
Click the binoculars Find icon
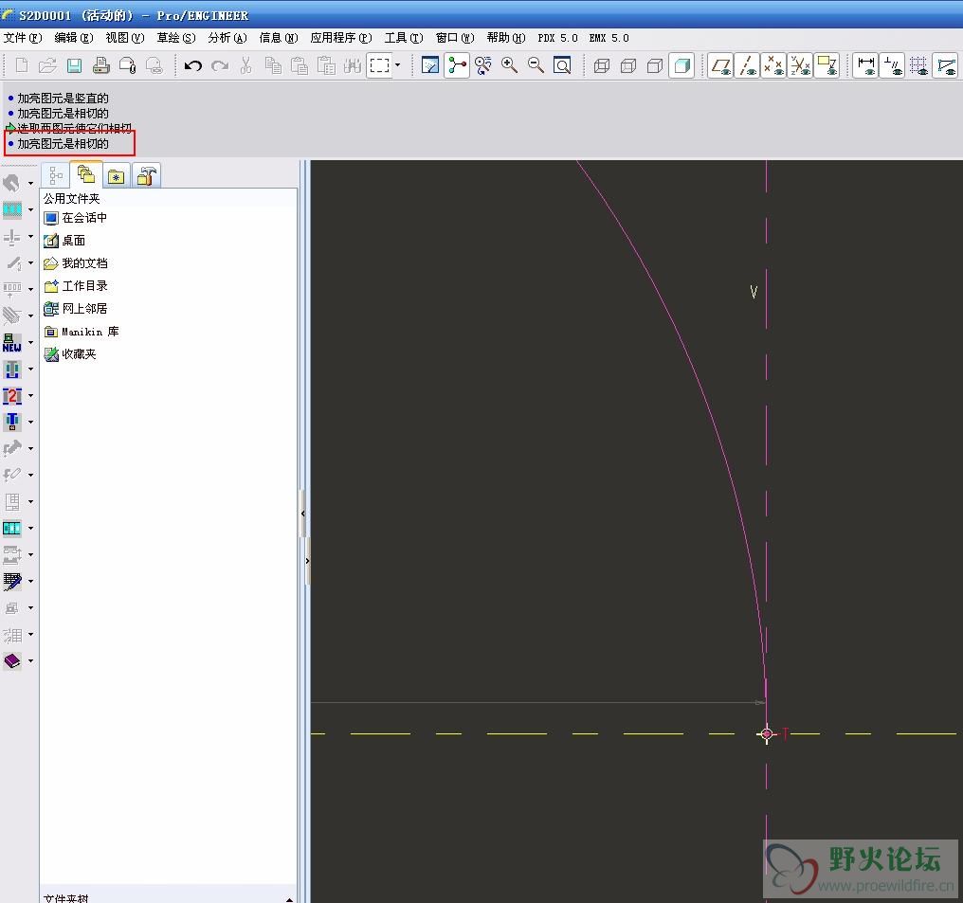click(x=353, y=65)
